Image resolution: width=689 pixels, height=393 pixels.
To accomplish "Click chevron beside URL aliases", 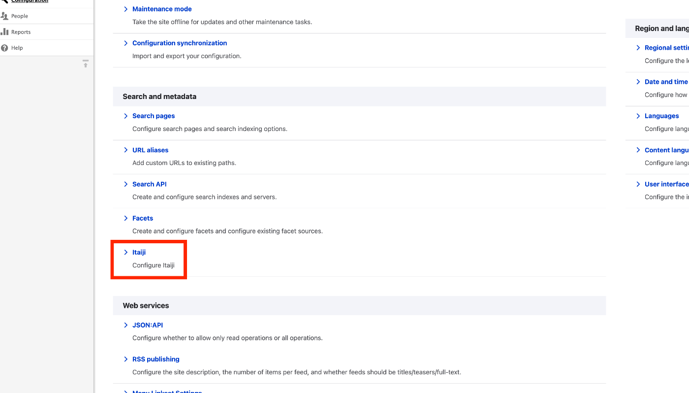I will pyautogui.click(x=126, y=150).
